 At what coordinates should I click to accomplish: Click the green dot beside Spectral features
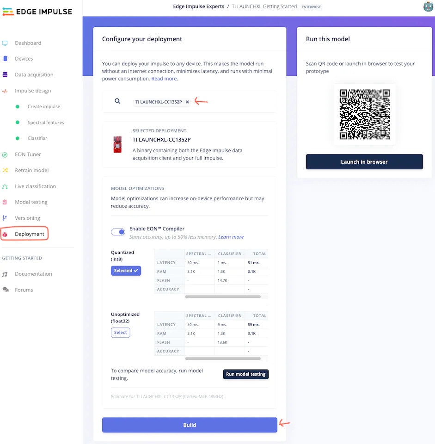pyautogui.click(x=18, y=122)
